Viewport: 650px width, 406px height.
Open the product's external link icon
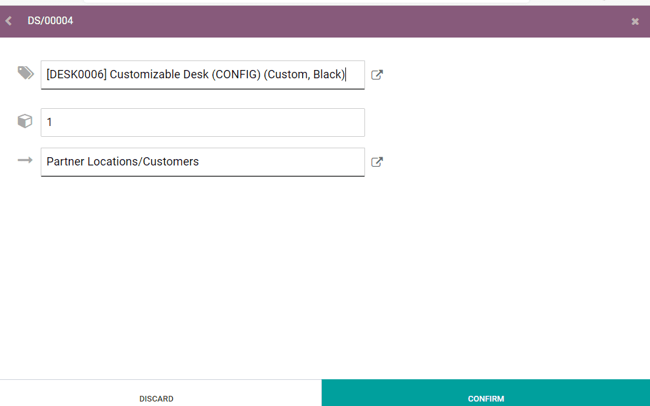coord(377,74)
